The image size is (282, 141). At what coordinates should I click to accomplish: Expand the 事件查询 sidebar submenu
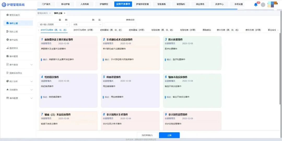coord(32,65)
